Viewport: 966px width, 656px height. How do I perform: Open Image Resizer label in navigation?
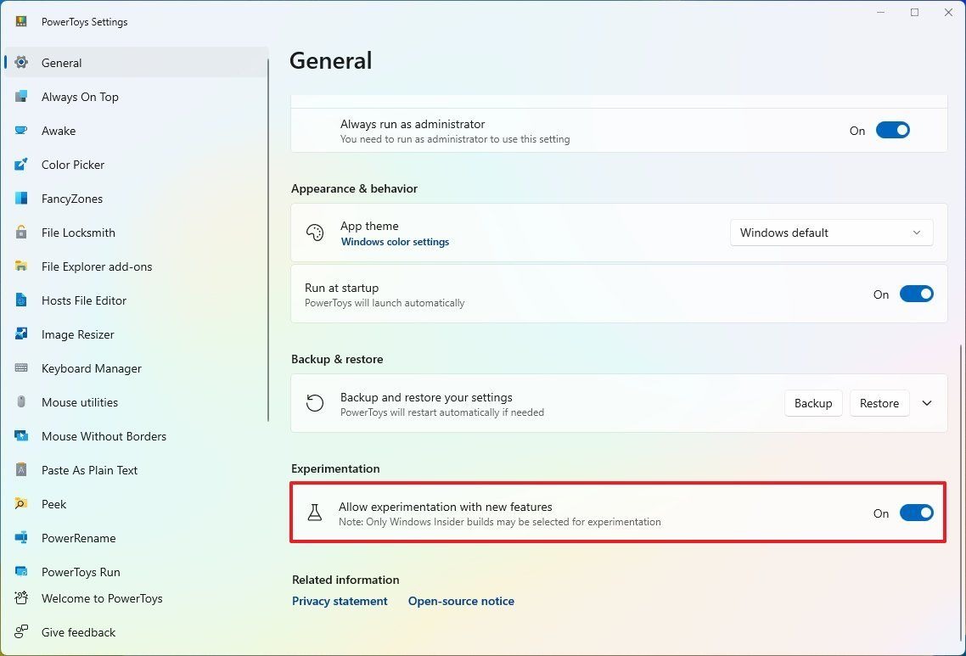[77, 334]
